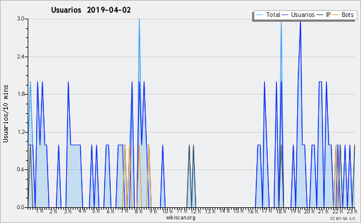Click the dark blue Usuarios legend line

(x=285, y=14)
